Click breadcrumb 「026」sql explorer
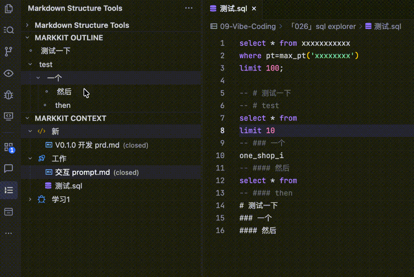Screen dimensions: 414x277 point(323,26)
